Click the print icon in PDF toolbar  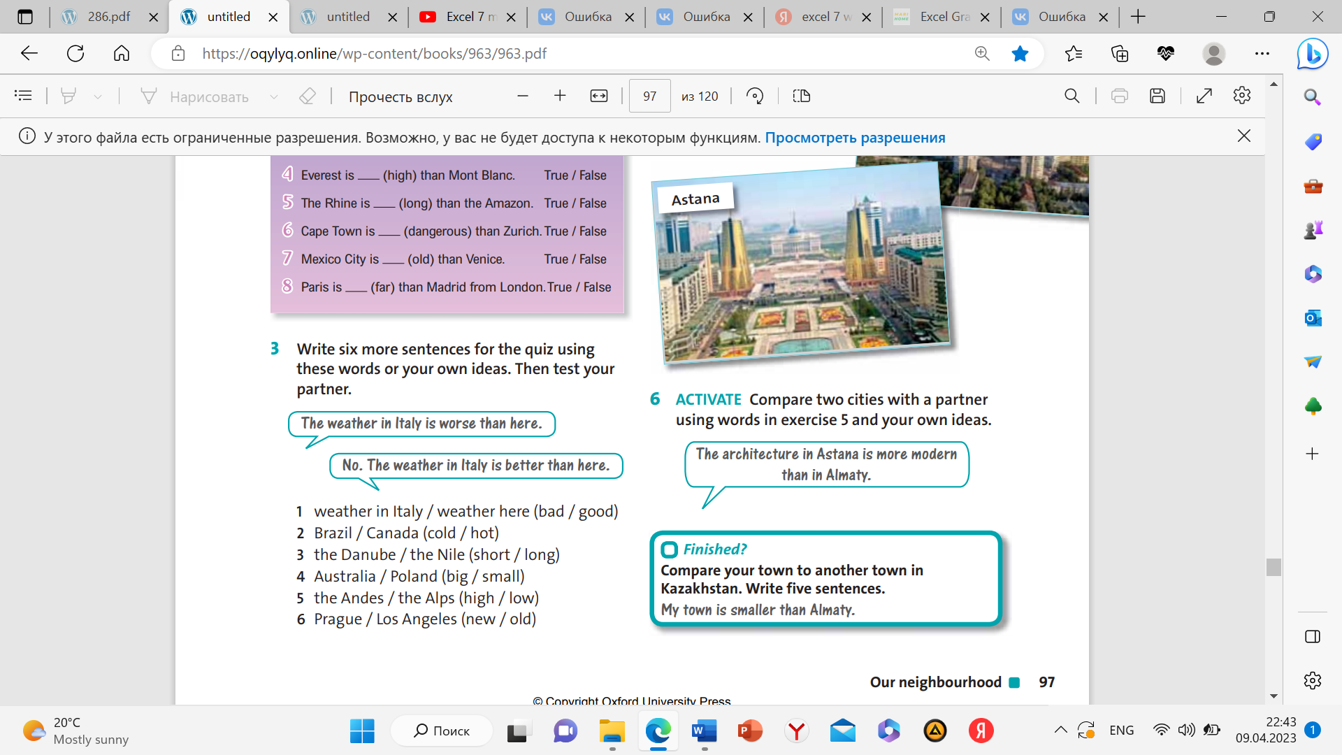(1120, 96)
